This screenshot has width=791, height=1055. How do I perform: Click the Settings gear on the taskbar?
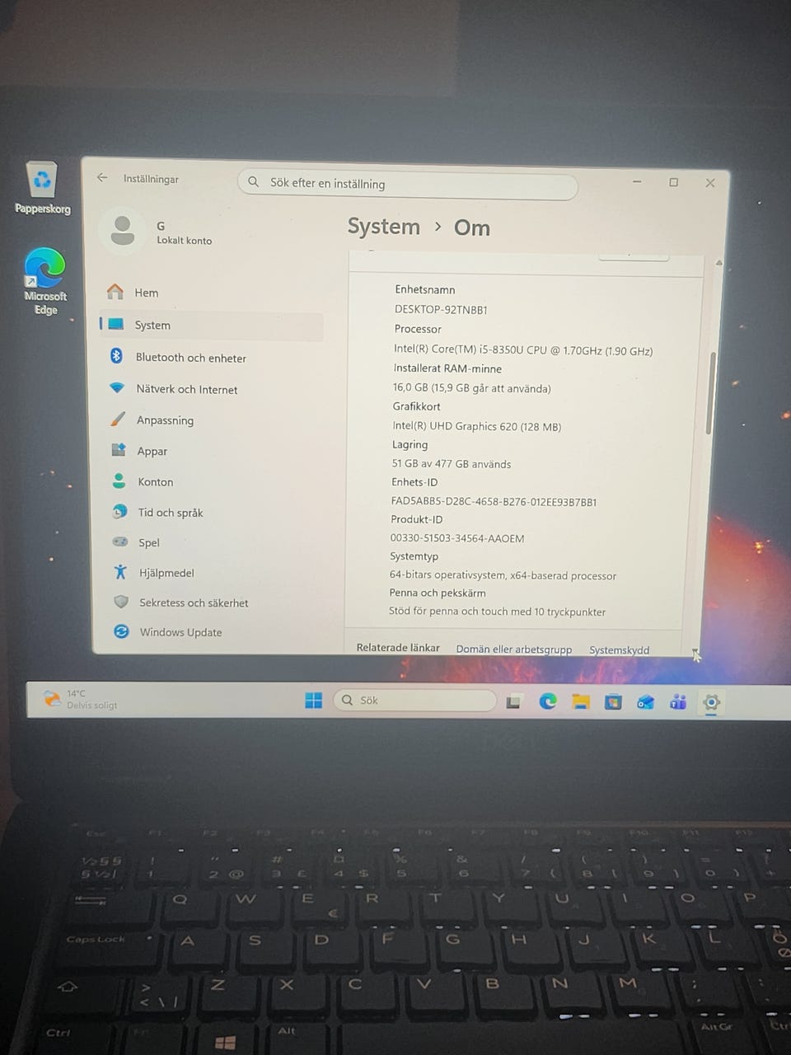711,703
